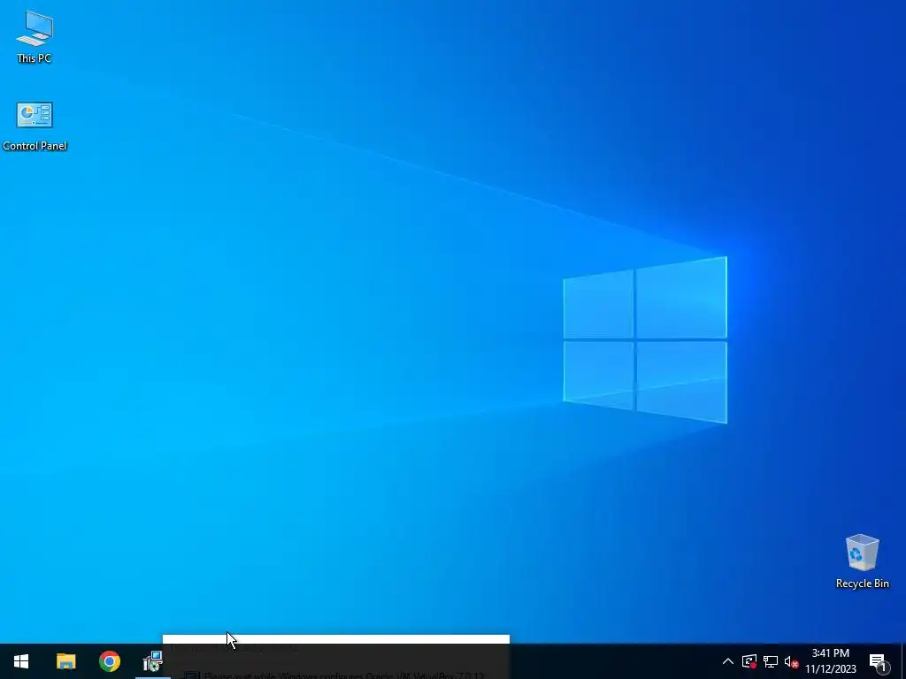Open the Windows Update status tray icon
906x679 pixels.
(x=749, y=661)
